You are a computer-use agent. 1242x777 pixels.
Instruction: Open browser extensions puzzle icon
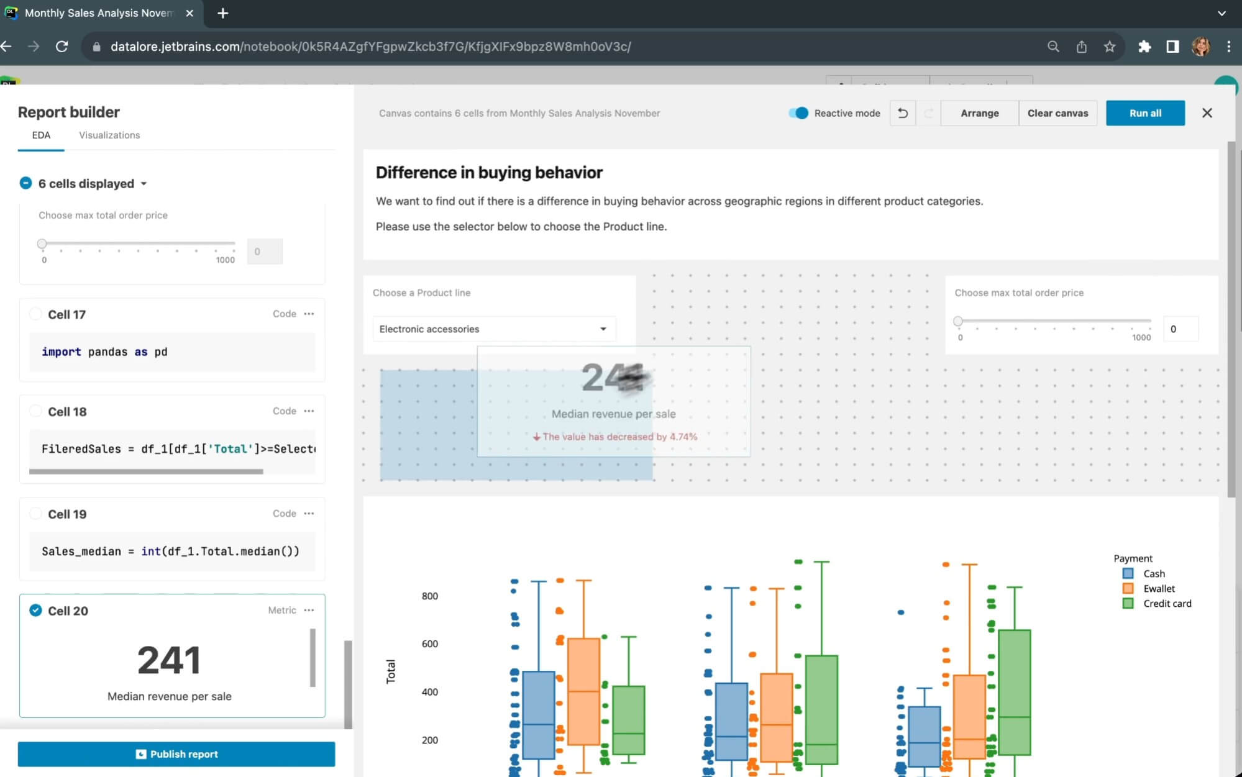click(1144, 47)
